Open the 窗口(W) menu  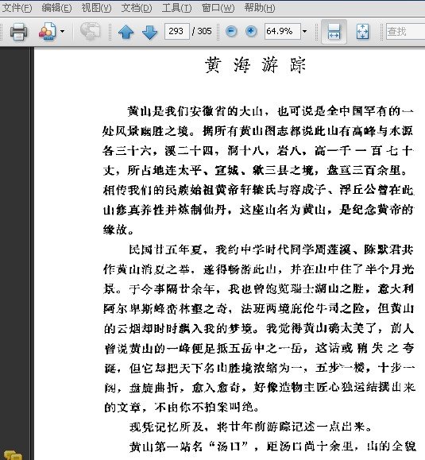218,8
